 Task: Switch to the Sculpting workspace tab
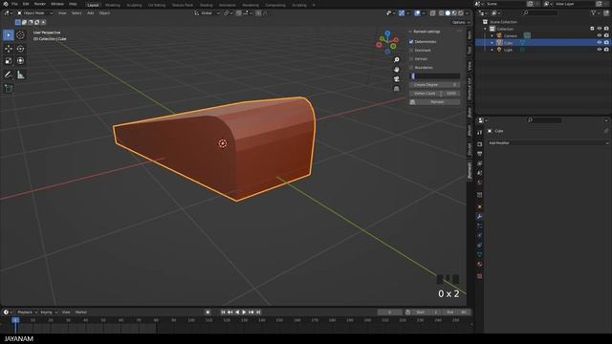(134, 5)
